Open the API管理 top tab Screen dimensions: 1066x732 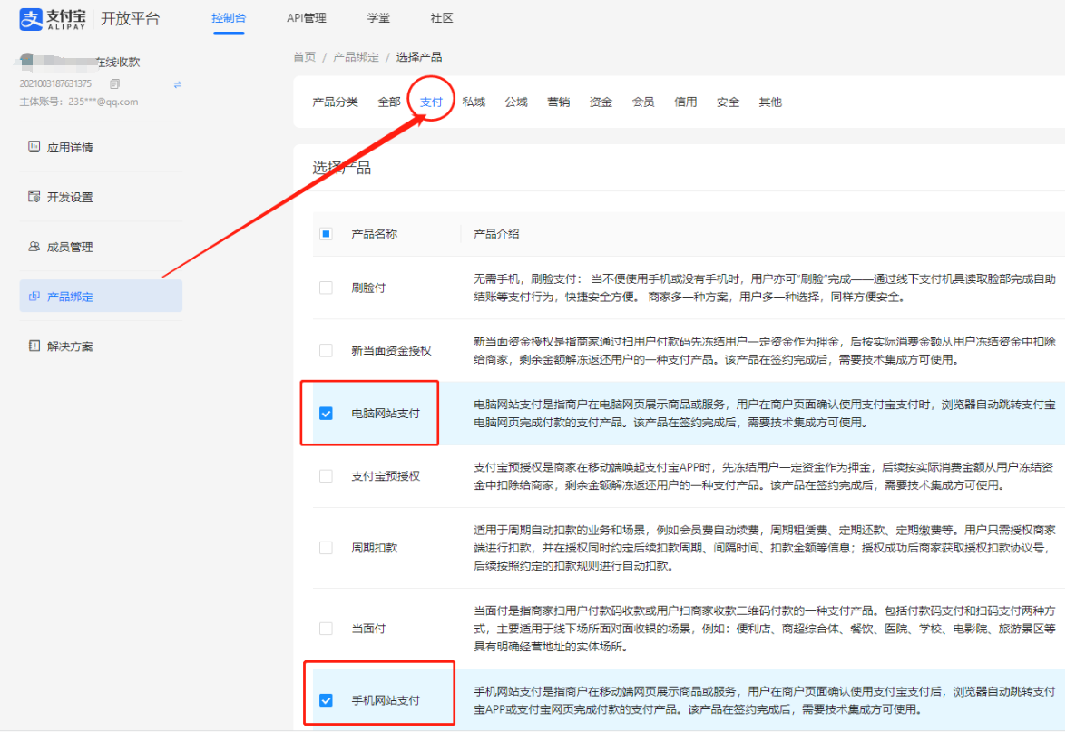[307, 17]
